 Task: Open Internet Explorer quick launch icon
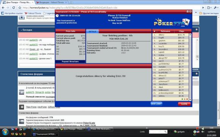(x=24, y=129)
